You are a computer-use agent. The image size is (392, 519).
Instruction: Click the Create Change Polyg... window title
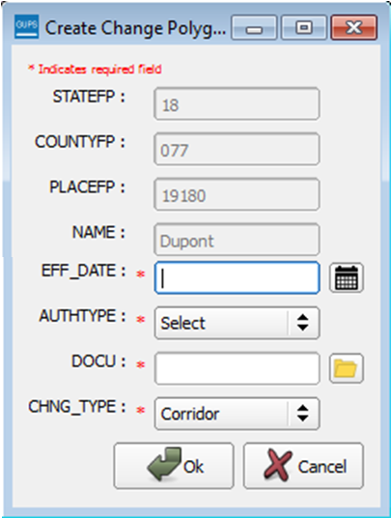click(135, 28)
